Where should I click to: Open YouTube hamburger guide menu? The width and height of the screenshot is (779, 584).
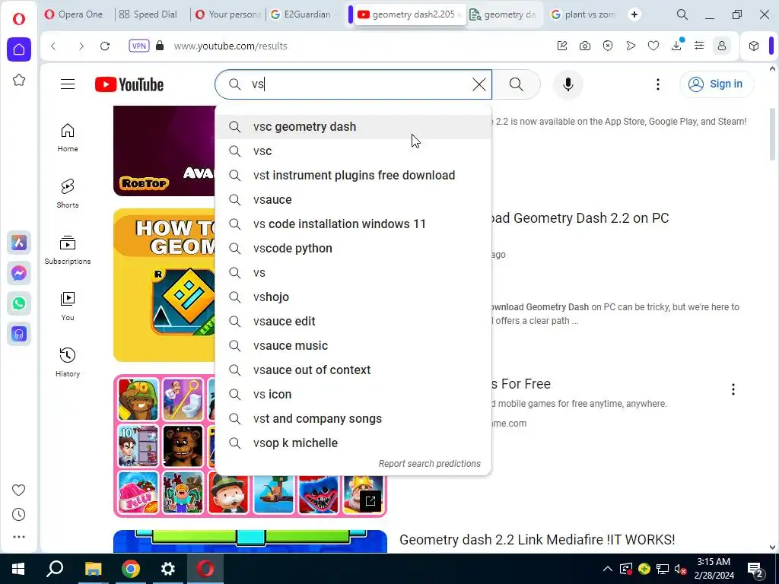tap(68, 84)
